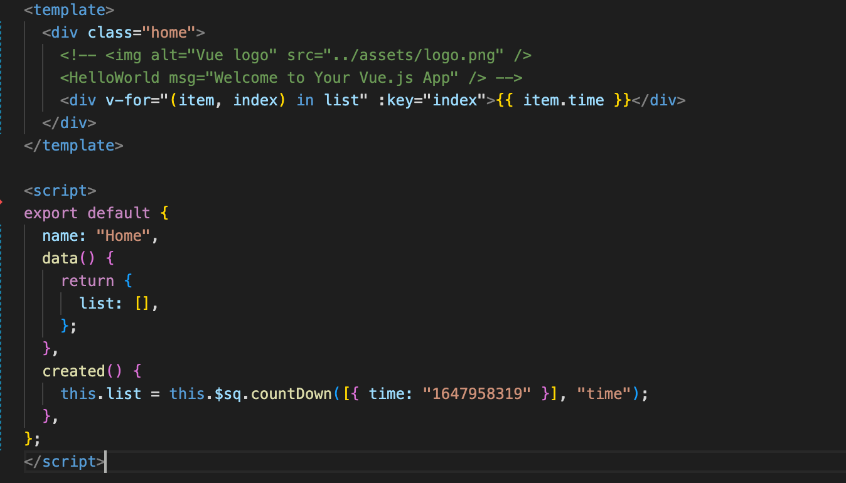Click the created() hook name

pos(73,371)
